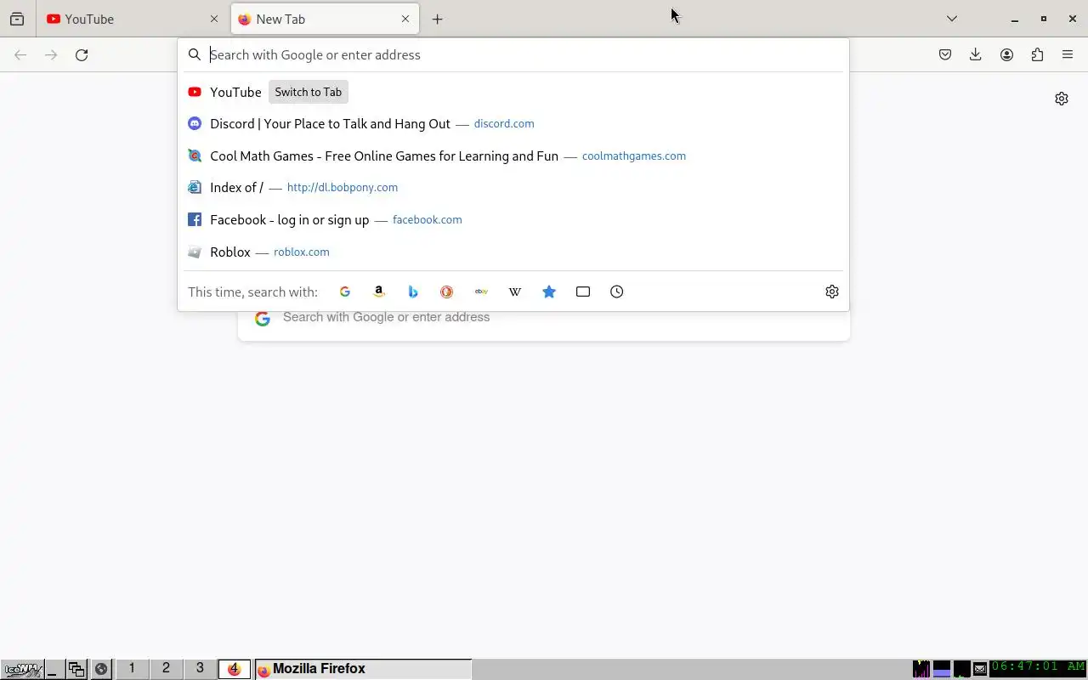This screenshot has width=1088, height=680.
Task: Switch to workspace 3
Action: tap(200, 669)
